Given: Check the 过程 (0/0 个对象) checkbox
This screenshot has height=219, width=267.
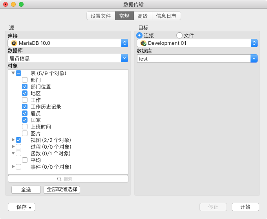Looking at the screenshot, I should [18, 147].
